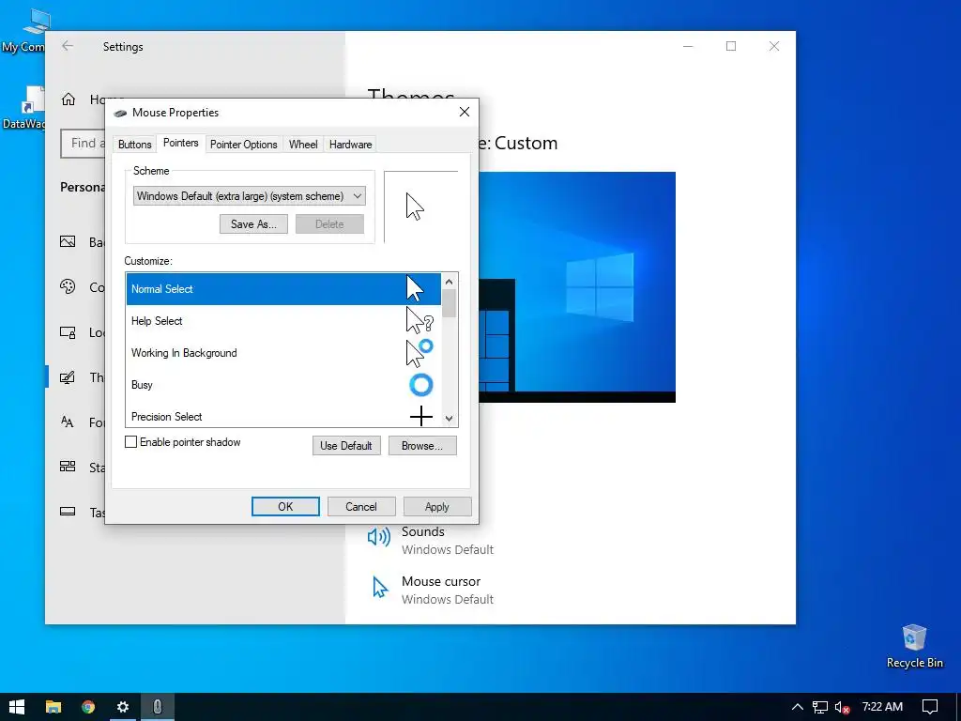The image size is (961, 721).
Task: Click the Customize list scroll down arrow
Action: tap(450, 419)
